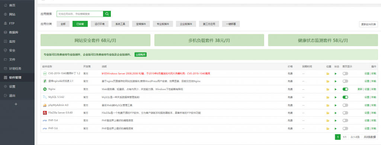This screenshot has width=381, height=145.
Task: Click status play icon for PHP-5.4
Action: pos(336,120)
